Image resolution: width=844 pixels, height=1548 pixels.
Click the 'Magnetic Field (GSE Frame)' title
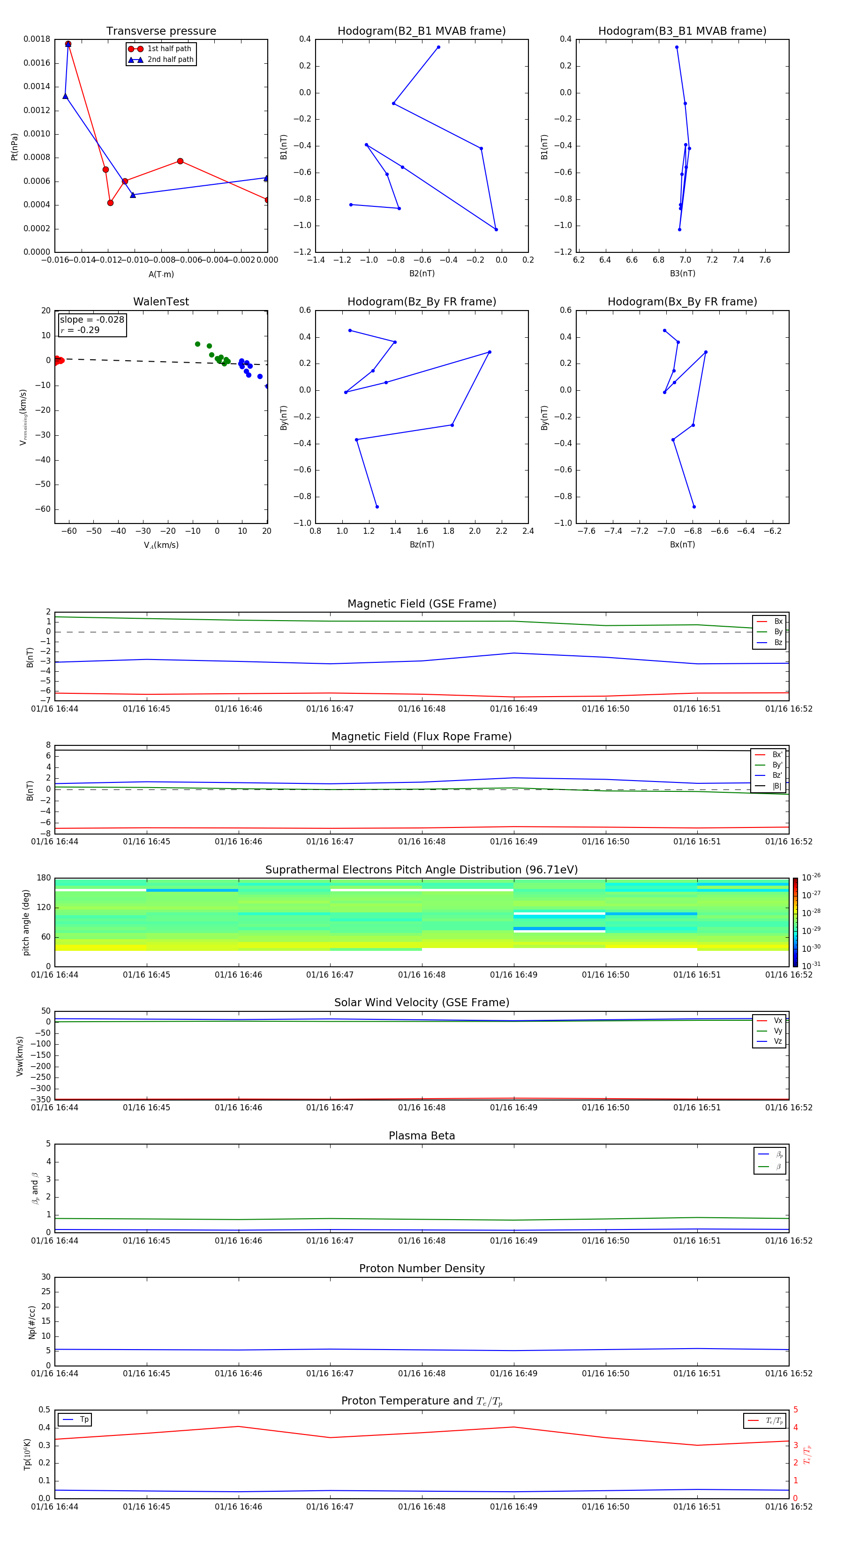[x=422, y=604]
